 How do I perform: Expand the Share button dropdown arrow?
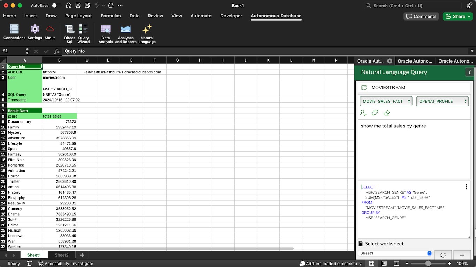[x=468, y=16]
